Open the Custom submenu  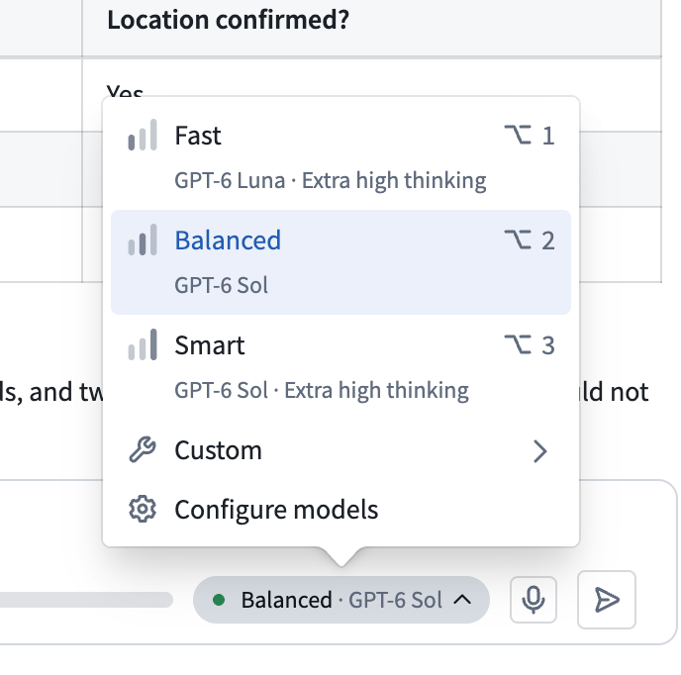coord(340,450)
